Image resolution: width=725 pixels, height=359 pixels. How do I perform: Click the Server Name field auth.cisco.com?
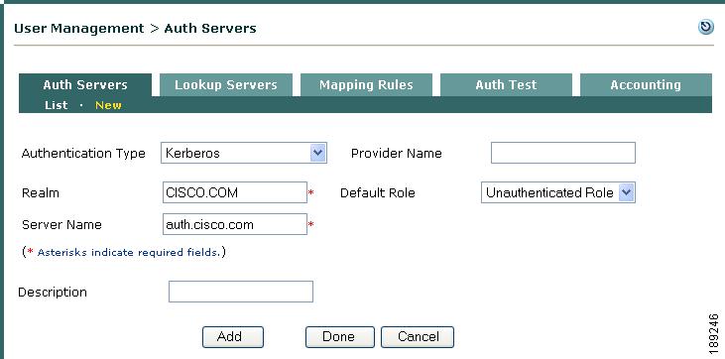point(235,224)
